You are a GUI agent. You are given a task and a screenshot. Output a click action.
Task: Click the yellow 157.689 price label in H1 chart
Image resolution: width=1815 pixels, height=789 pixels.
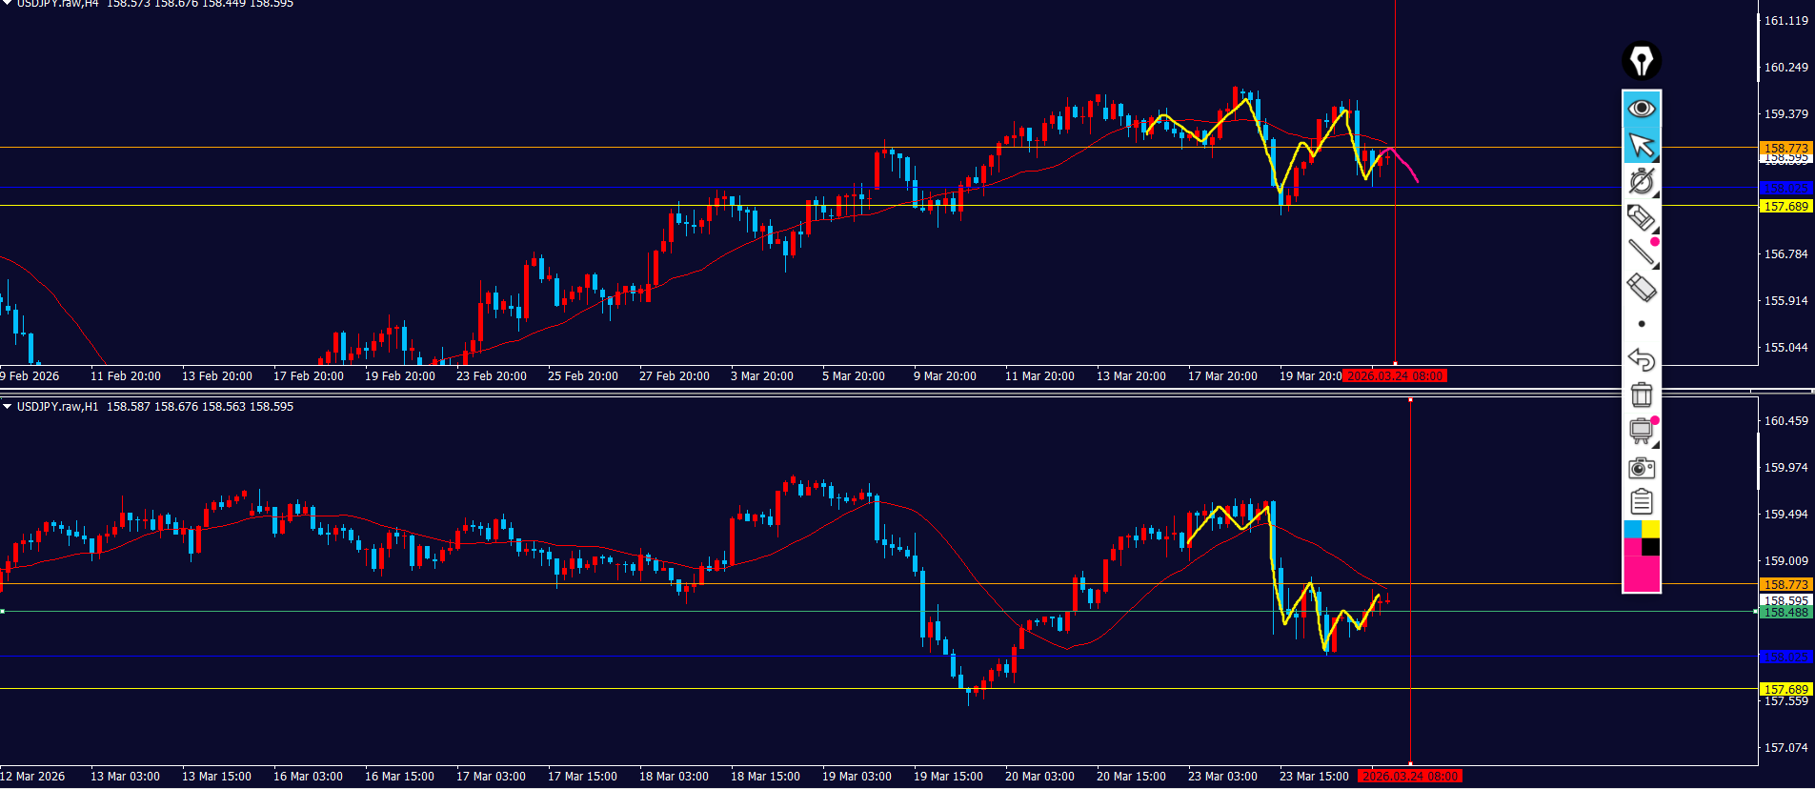(1785, 689)
